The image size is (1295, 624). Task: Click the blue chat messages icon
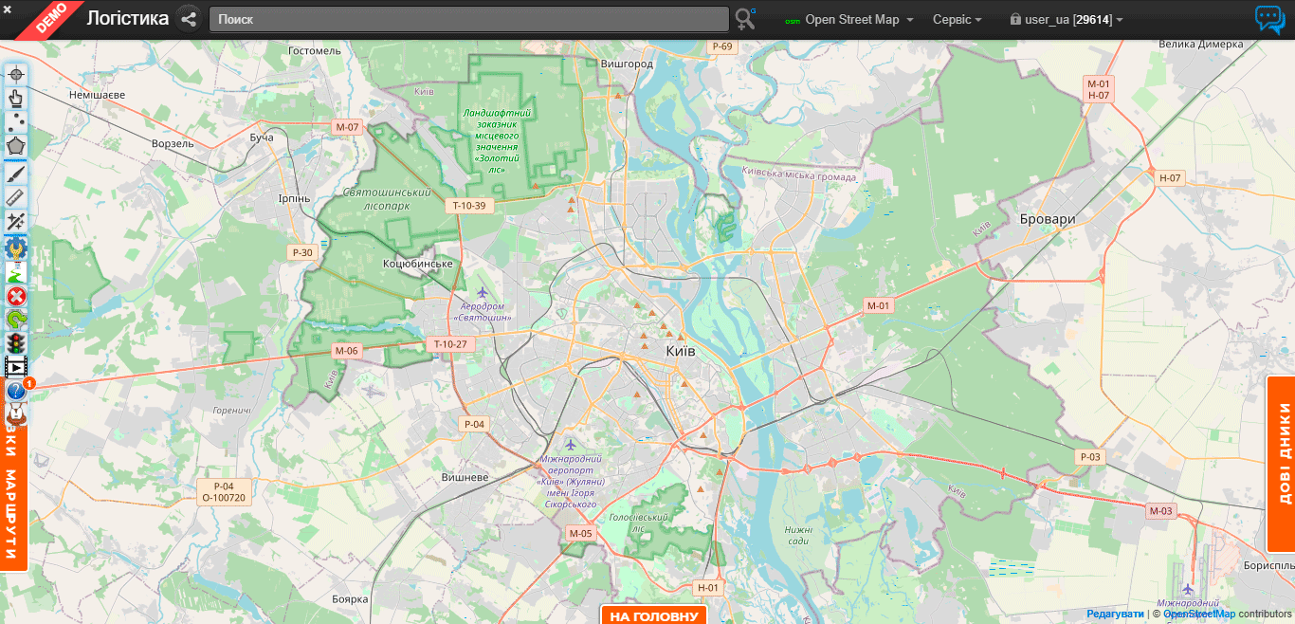[x=1269, y=17]
